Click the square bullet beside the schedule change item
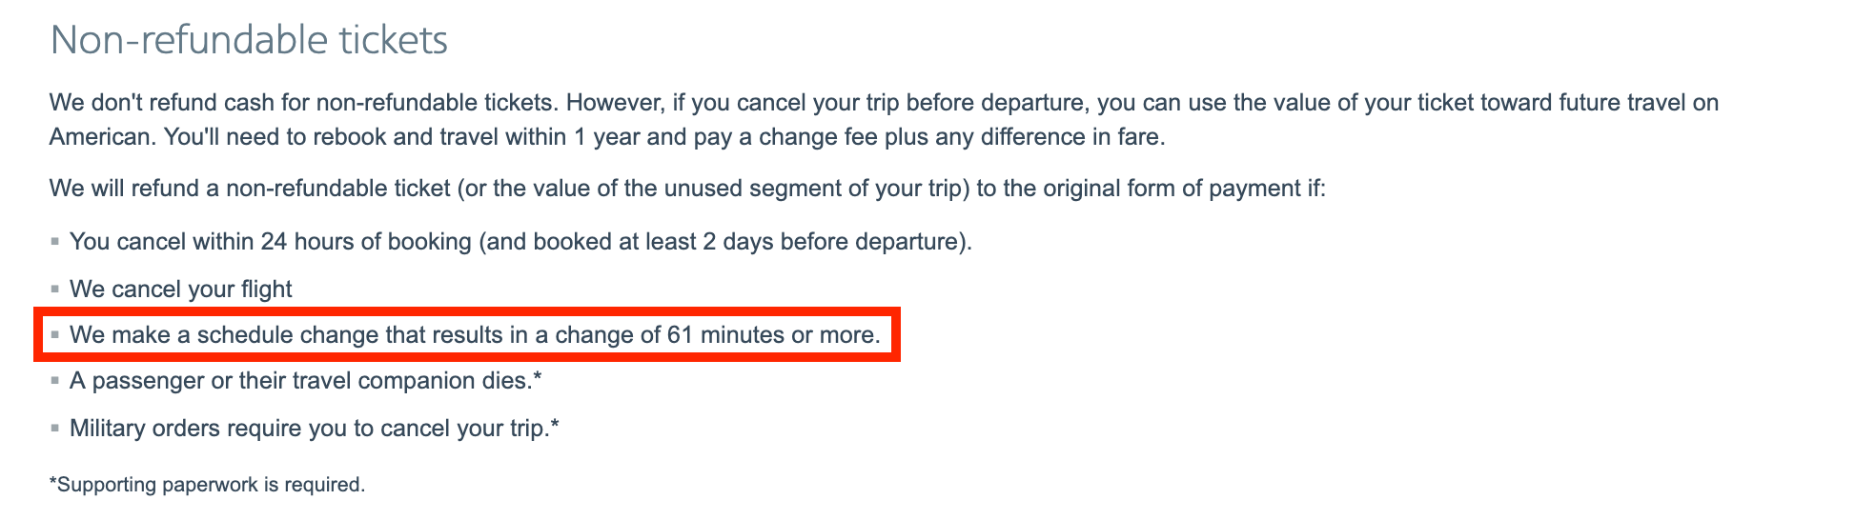This screenshot has width=1855, height=520. [x=55, y=335]
